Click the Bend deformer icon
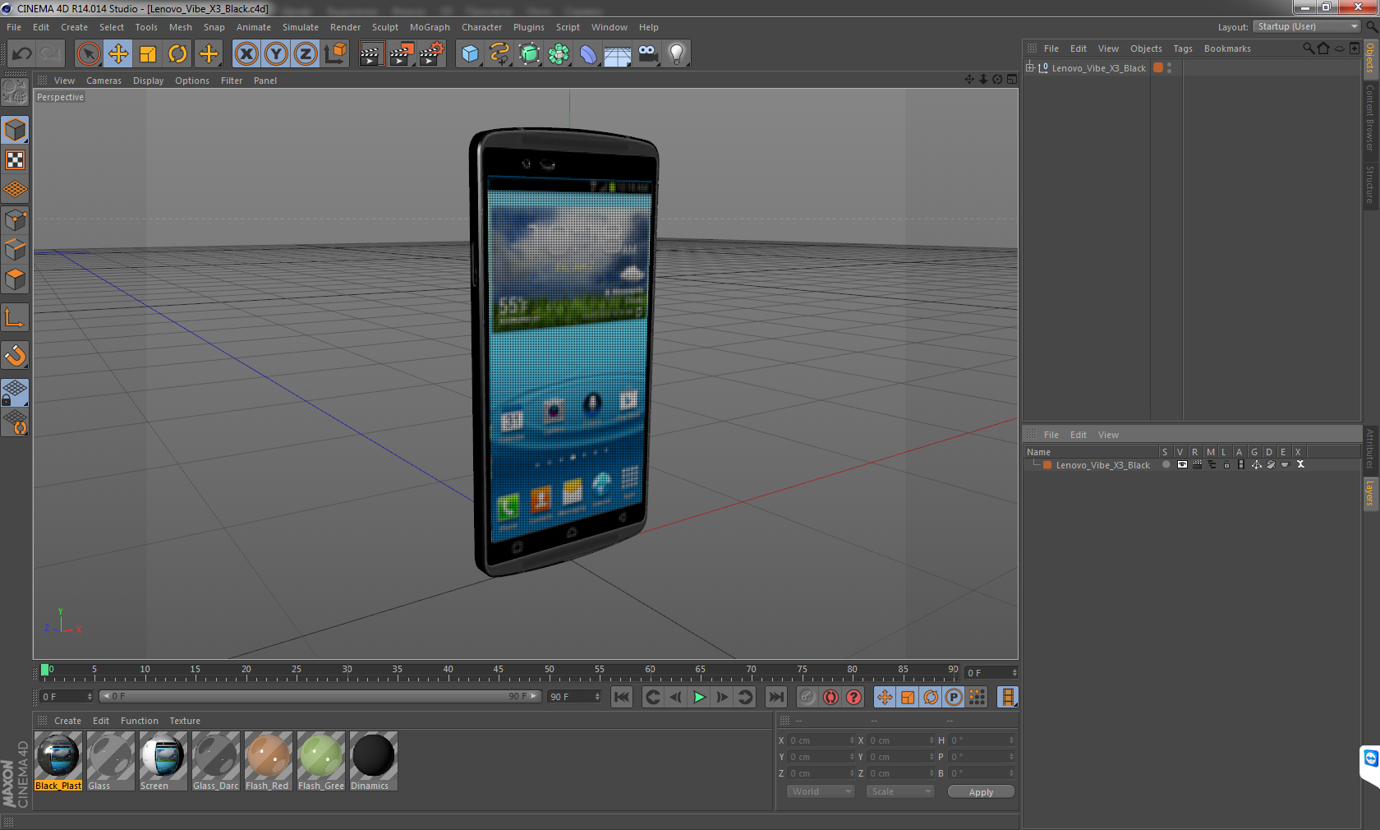 click(x=588, y=54)
